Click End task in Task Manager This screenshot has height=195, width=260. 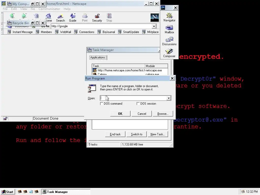115,134
